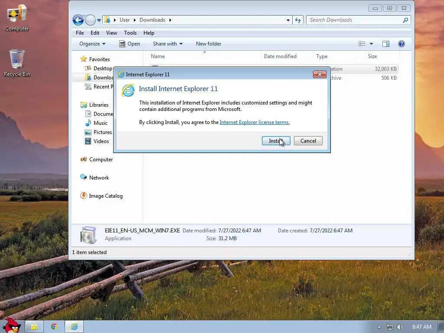Click the Angry Birds start button
This screenshot has width=444, height=333.
click(x=11, y=326)
